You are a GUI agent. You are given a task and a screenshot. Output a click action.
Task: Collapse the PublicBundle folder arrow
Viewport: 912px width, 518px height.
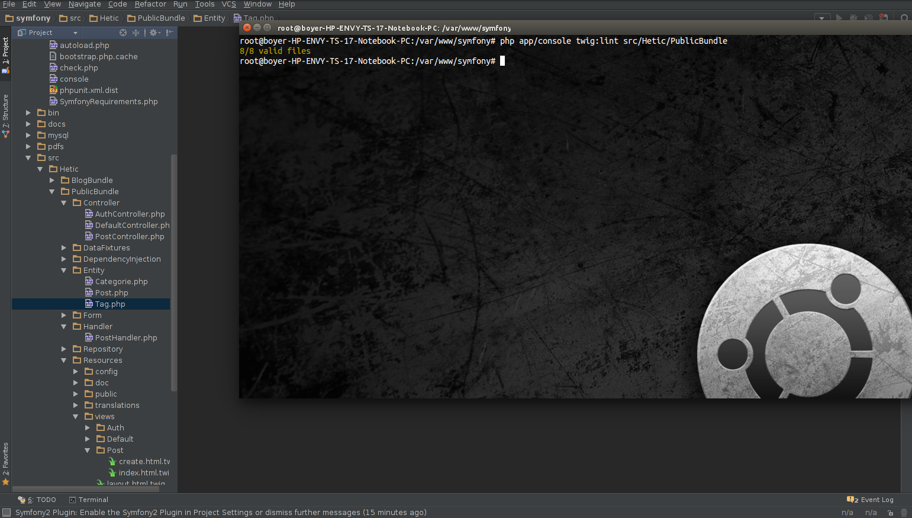tap(51, 191)
